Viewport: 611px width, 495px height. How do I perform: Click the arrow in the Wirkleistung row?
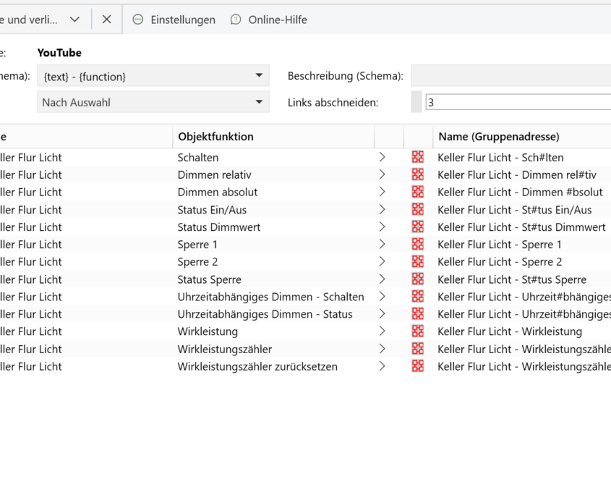(x=382, y=331)
